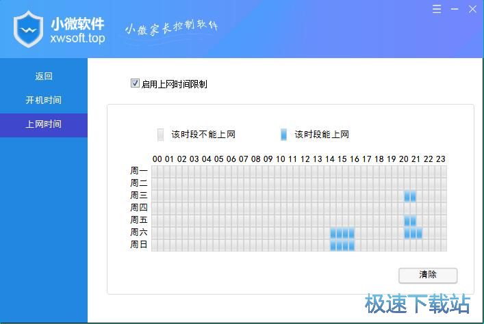Toggle 周五 20:00 first half-hour blue cell
The height and width of the screenshot is (324, 484).
pyautogui.click(x=407, y=221)
